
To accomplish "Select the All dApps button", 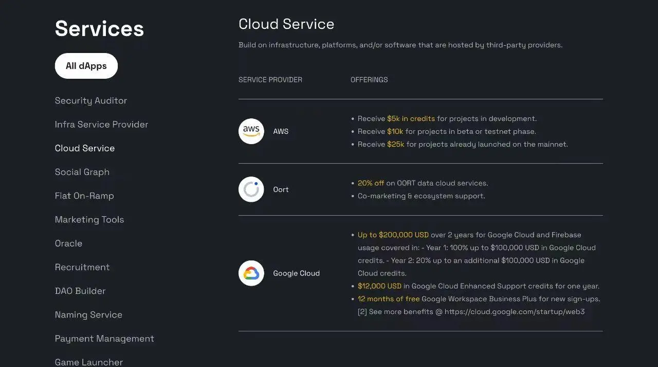I will [86, 66].
